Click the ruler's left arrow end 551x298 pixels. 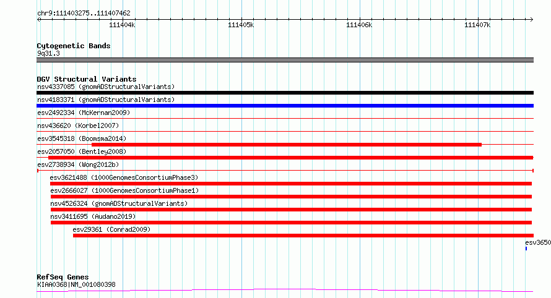(x=38, y=19)
